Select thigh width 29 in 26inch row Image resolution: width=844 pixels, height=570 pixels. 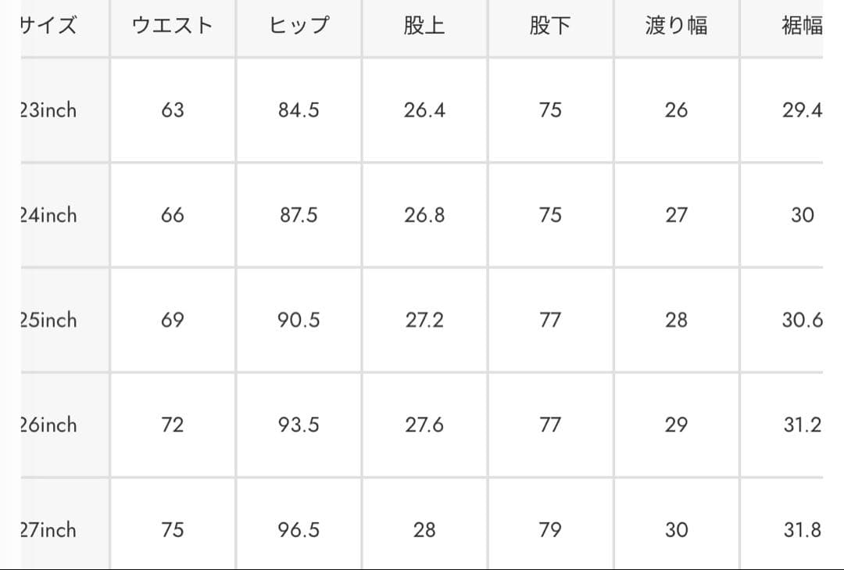click(676, 425)
